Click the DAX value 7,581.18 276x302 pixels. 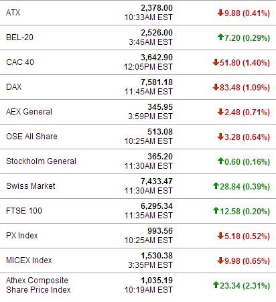coord(157,82)
